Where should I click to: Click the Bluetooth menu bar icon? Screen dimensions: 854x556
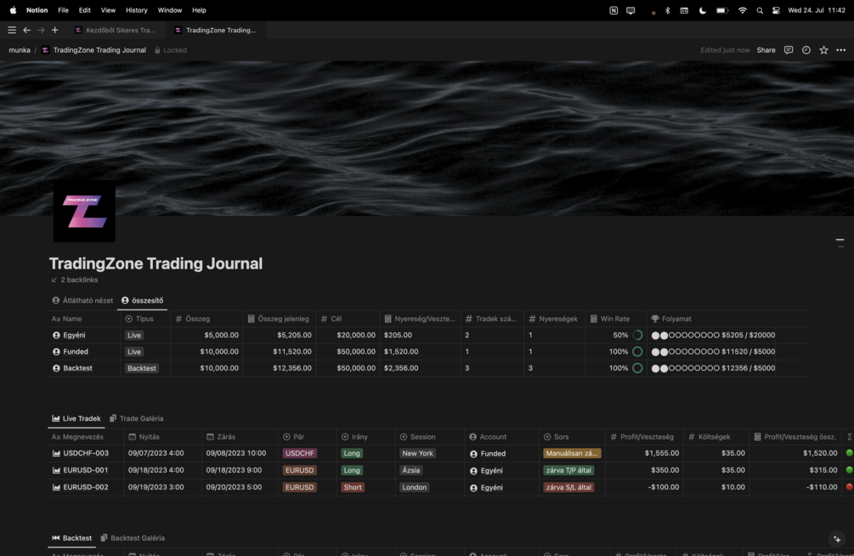click(x=667, y=10)
